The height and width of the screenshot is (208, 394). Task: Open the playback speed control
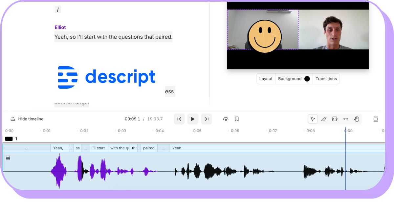tap(226, 119)
